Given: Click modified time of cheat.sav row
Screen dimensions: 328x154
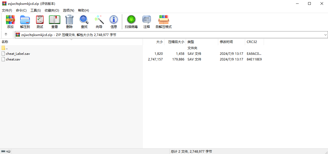Looking at the screenshot, I should coord(231,59).
